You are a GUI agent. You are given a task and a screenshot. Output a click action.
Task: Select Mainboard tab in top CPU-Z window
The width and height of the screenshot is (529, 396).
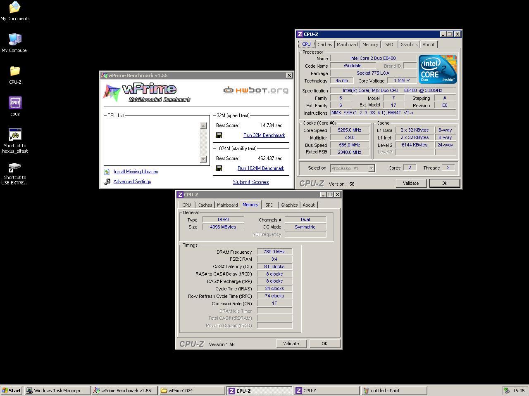[x=347, y=45]
